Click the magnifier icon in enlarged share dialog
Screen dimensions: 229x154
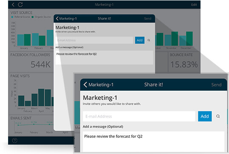coord(218,116)
